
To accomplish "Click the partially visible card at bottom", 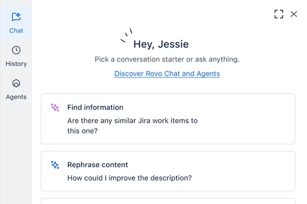I will pyautogui.click(x=168, y=201).
